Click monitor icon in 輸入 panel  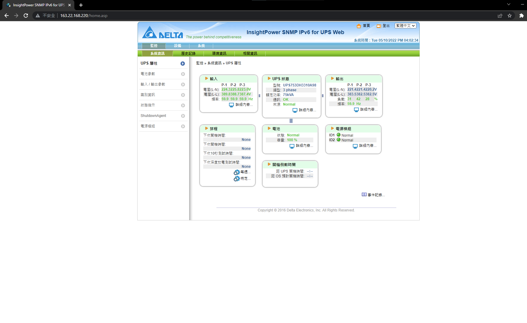point(231,105)
